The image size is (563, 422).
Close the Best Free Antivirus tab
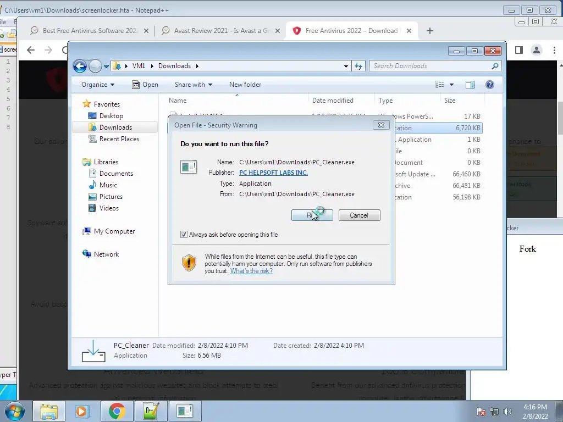tap(146, 31)
